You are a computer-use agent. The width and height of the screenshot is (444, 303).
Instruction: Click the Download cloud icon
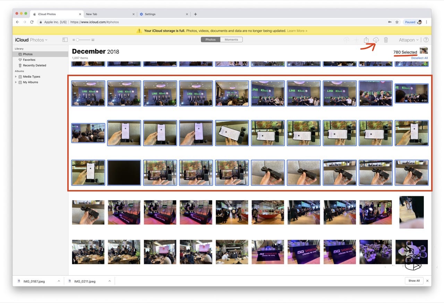click(x=376, y=40)
